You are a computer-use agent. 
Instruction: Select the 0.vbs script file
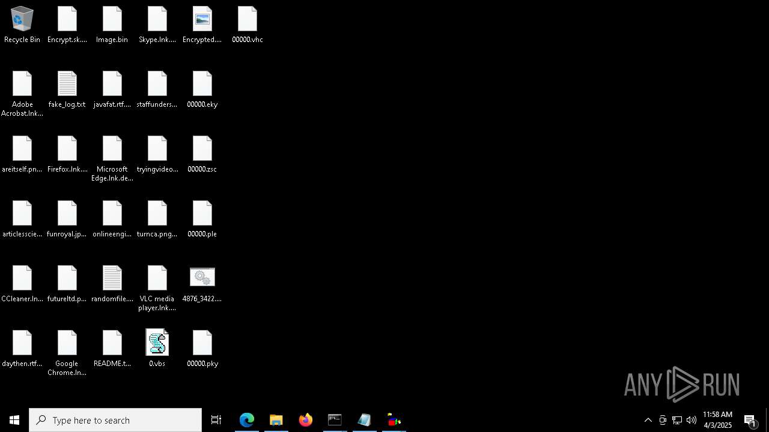tap(157, 349)
